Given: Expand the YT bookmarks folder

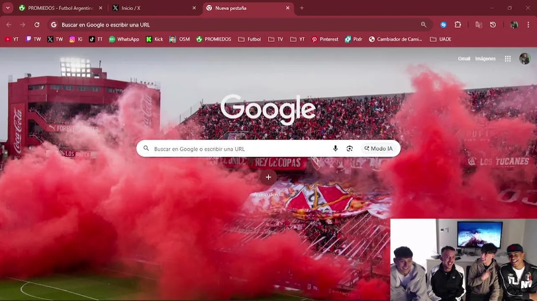Looking at the screenshot, I should [x=298, y=39].
